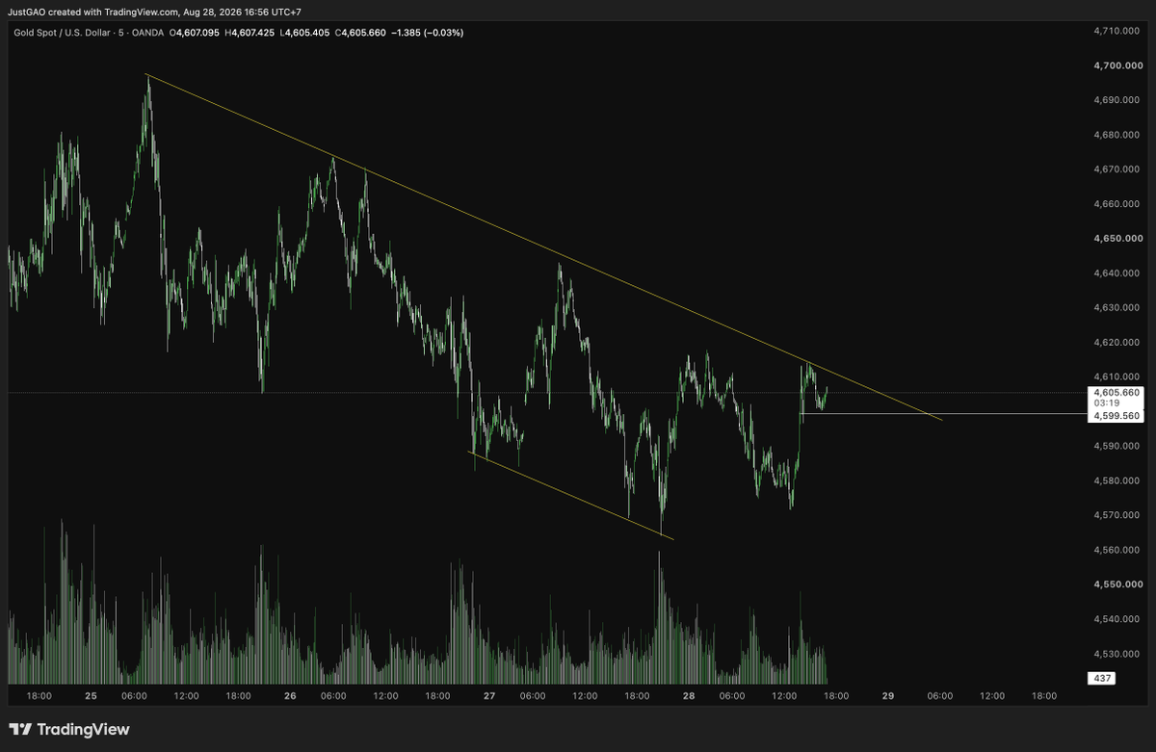The image size is (1156, 752).
Task: Click price axis label 4,540.000
Action: [1117, 619]
